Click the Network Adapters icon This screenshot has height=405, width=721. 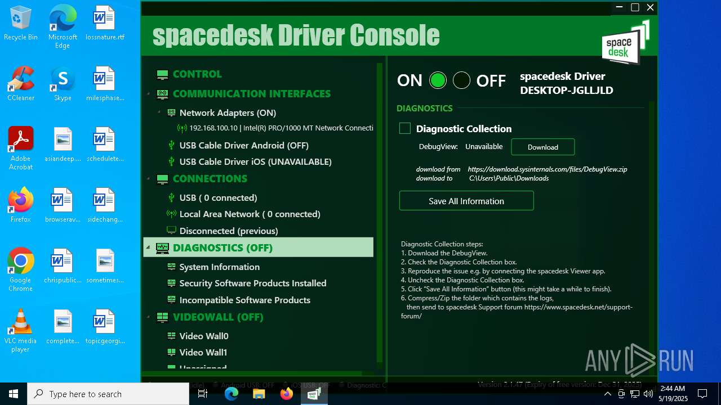click(171, 112)
